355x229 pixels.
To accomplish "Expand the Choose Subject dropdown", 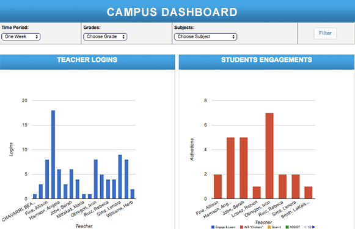I will click(x=205, y=37).
